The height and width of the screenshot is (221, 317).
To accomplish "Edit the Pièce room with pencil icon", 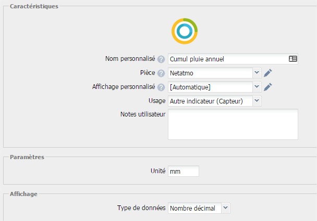I will (268, 73).
